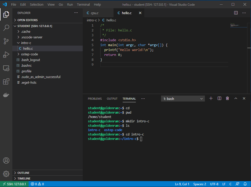Open errors and warnings status item
This screenshot has height=187, width=251.
[x=37, y=184]
